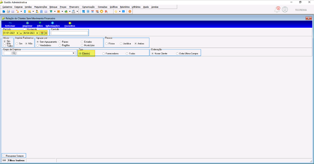Click the Informações button

53,24
